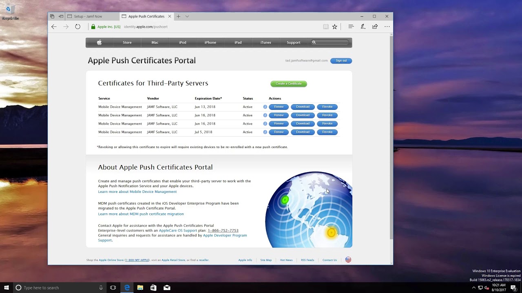Viewport: 522px width, 293px height.
Task: Add page to favorites star
Action: 335,27
